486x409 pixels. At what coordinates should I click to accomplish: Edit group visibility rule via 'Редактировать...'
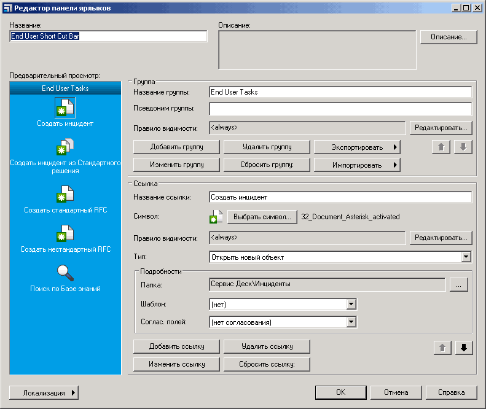[x=441, y=128]
